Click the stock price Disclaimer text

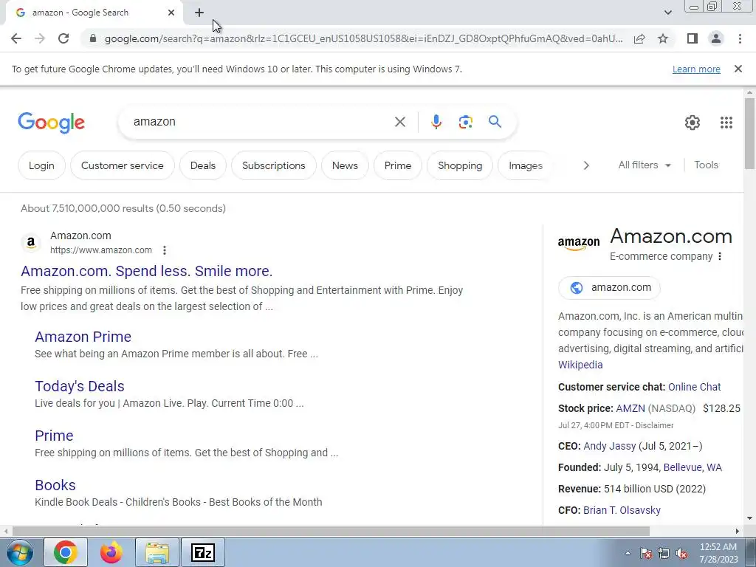coord(654,425)
